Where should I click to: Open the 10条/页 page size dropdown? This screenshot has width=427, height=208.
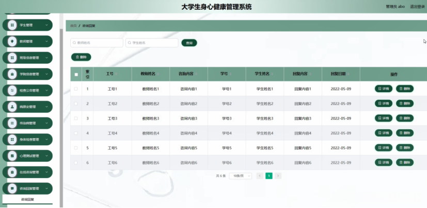[241, 176]
